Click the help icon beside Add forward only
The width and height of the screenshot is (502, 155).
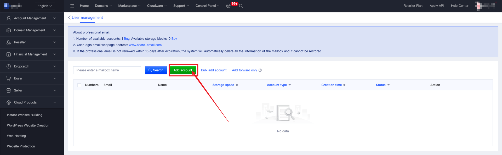(x=260, y=70)
